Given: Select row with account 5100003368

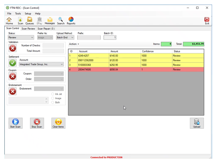Looking at the screenshot, I should point(136,65).
